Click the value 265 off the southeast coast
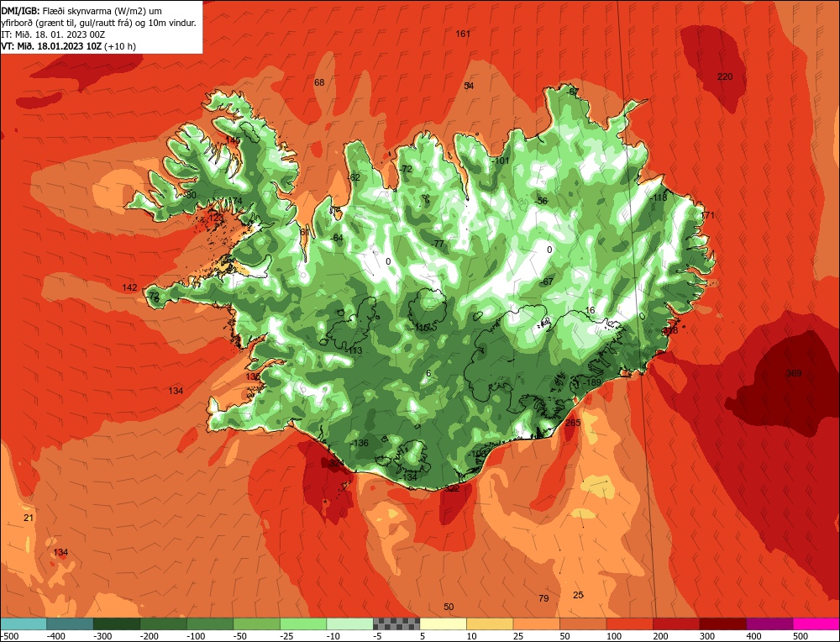The height and width of the screenshot is (642, 840). 573,423
